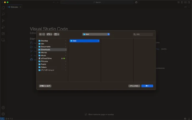Eject pCloud Drive using the eject icon
192x120 pixels.
[62, 58]
